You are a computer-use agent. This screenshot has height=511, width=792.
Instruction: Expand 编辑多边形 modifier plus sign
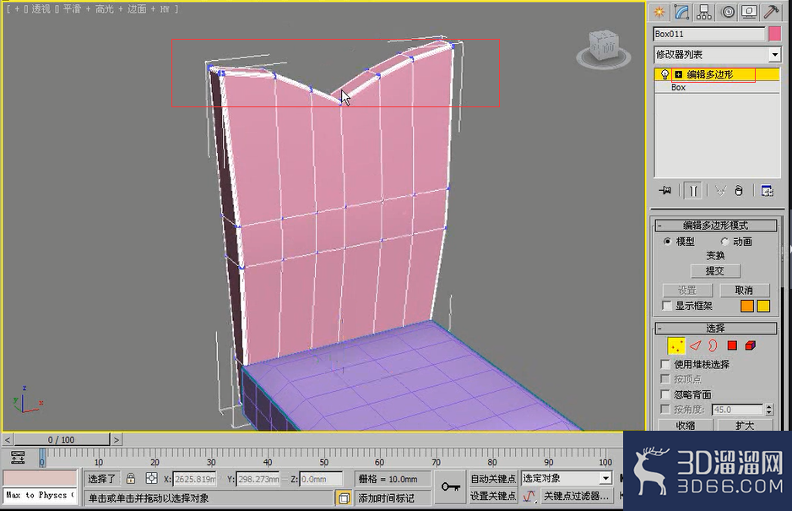678,75
